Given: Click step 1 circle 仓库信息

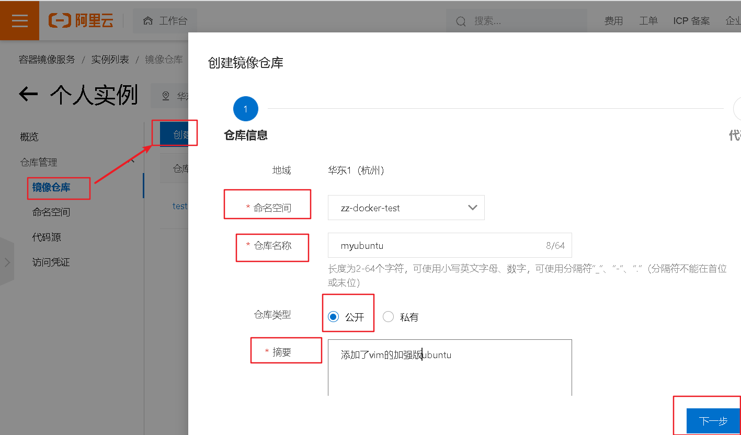Looking at the screenshot, I should click(x=246, y=109).
